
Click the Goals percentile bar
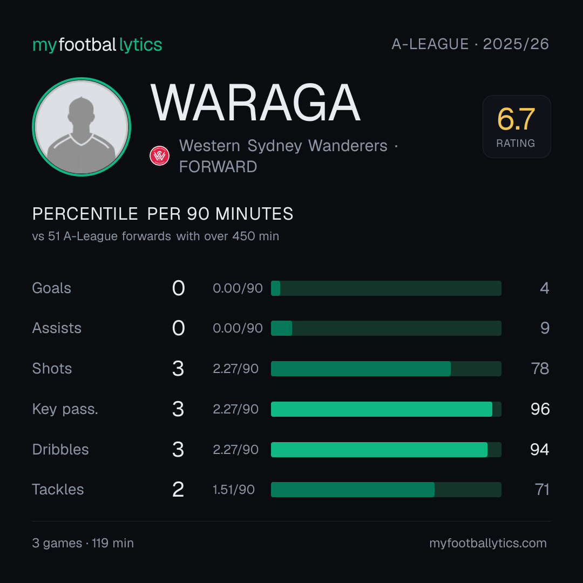(x=386, y=288)
